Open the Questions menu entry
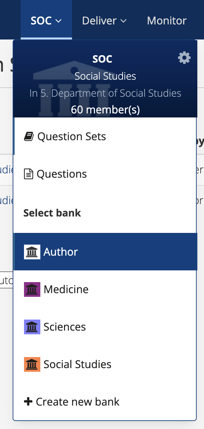204x429 pixels. 105,174
